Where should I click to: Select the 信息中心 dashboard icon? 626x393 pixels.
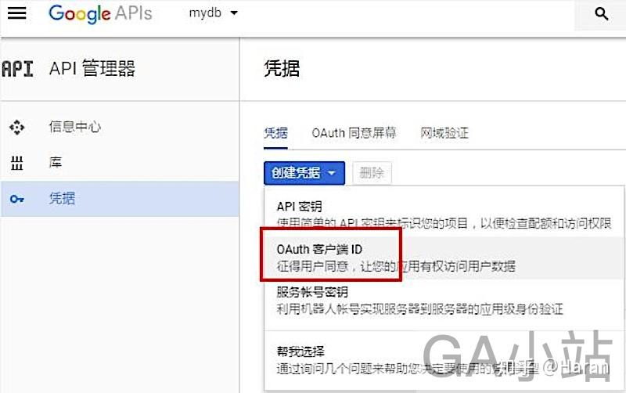coord(16,128)
